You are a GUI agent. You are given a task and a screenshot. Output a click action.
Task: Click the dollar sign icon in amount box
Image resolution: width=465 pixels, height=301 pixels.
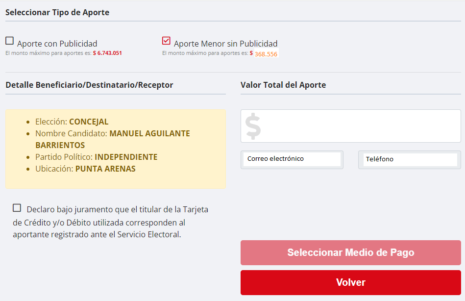(x=253, y=126)
